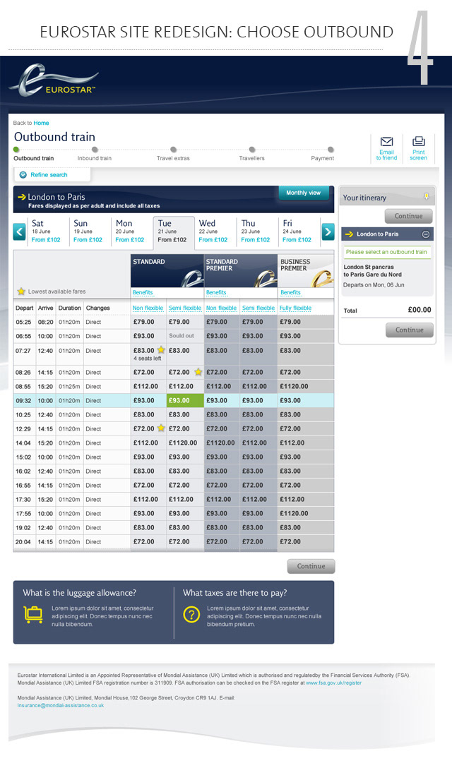Viewport: 452px width, 775px height.
Task: Click Fully flexible column link
Action: point(295,308)
